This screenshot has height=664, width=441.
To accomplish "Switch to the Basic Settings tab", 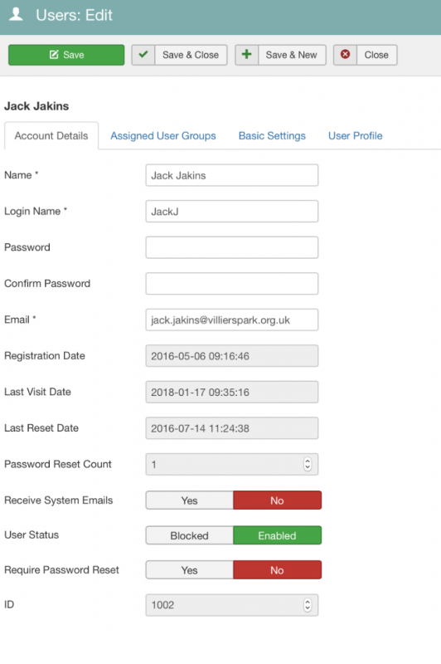I will pyautogui.click(x=272, y=135).
